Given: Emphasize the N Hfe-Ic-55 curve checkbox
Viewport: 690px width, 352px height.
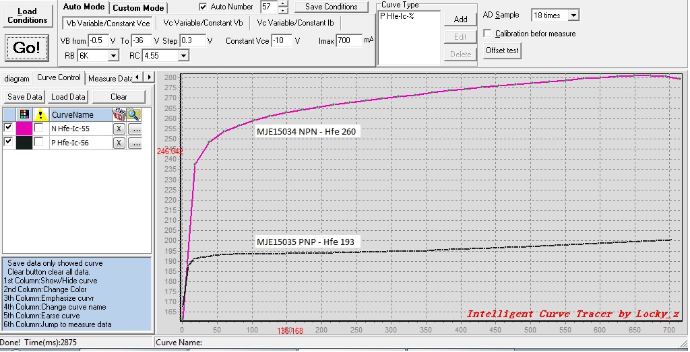Looking at the screenshot, I should tap(38, 128).
